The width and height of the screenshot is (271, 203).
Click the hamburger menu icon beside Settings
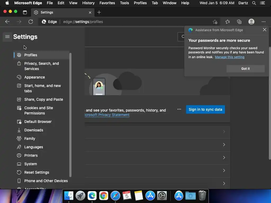[x=7, y=36]
